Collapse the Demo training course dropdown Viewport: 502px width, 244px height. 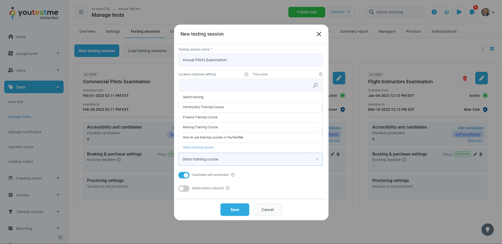317,159
